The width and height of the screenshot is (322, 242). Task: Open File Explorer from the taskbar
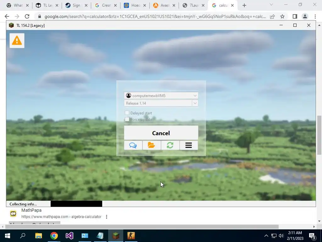38,236
